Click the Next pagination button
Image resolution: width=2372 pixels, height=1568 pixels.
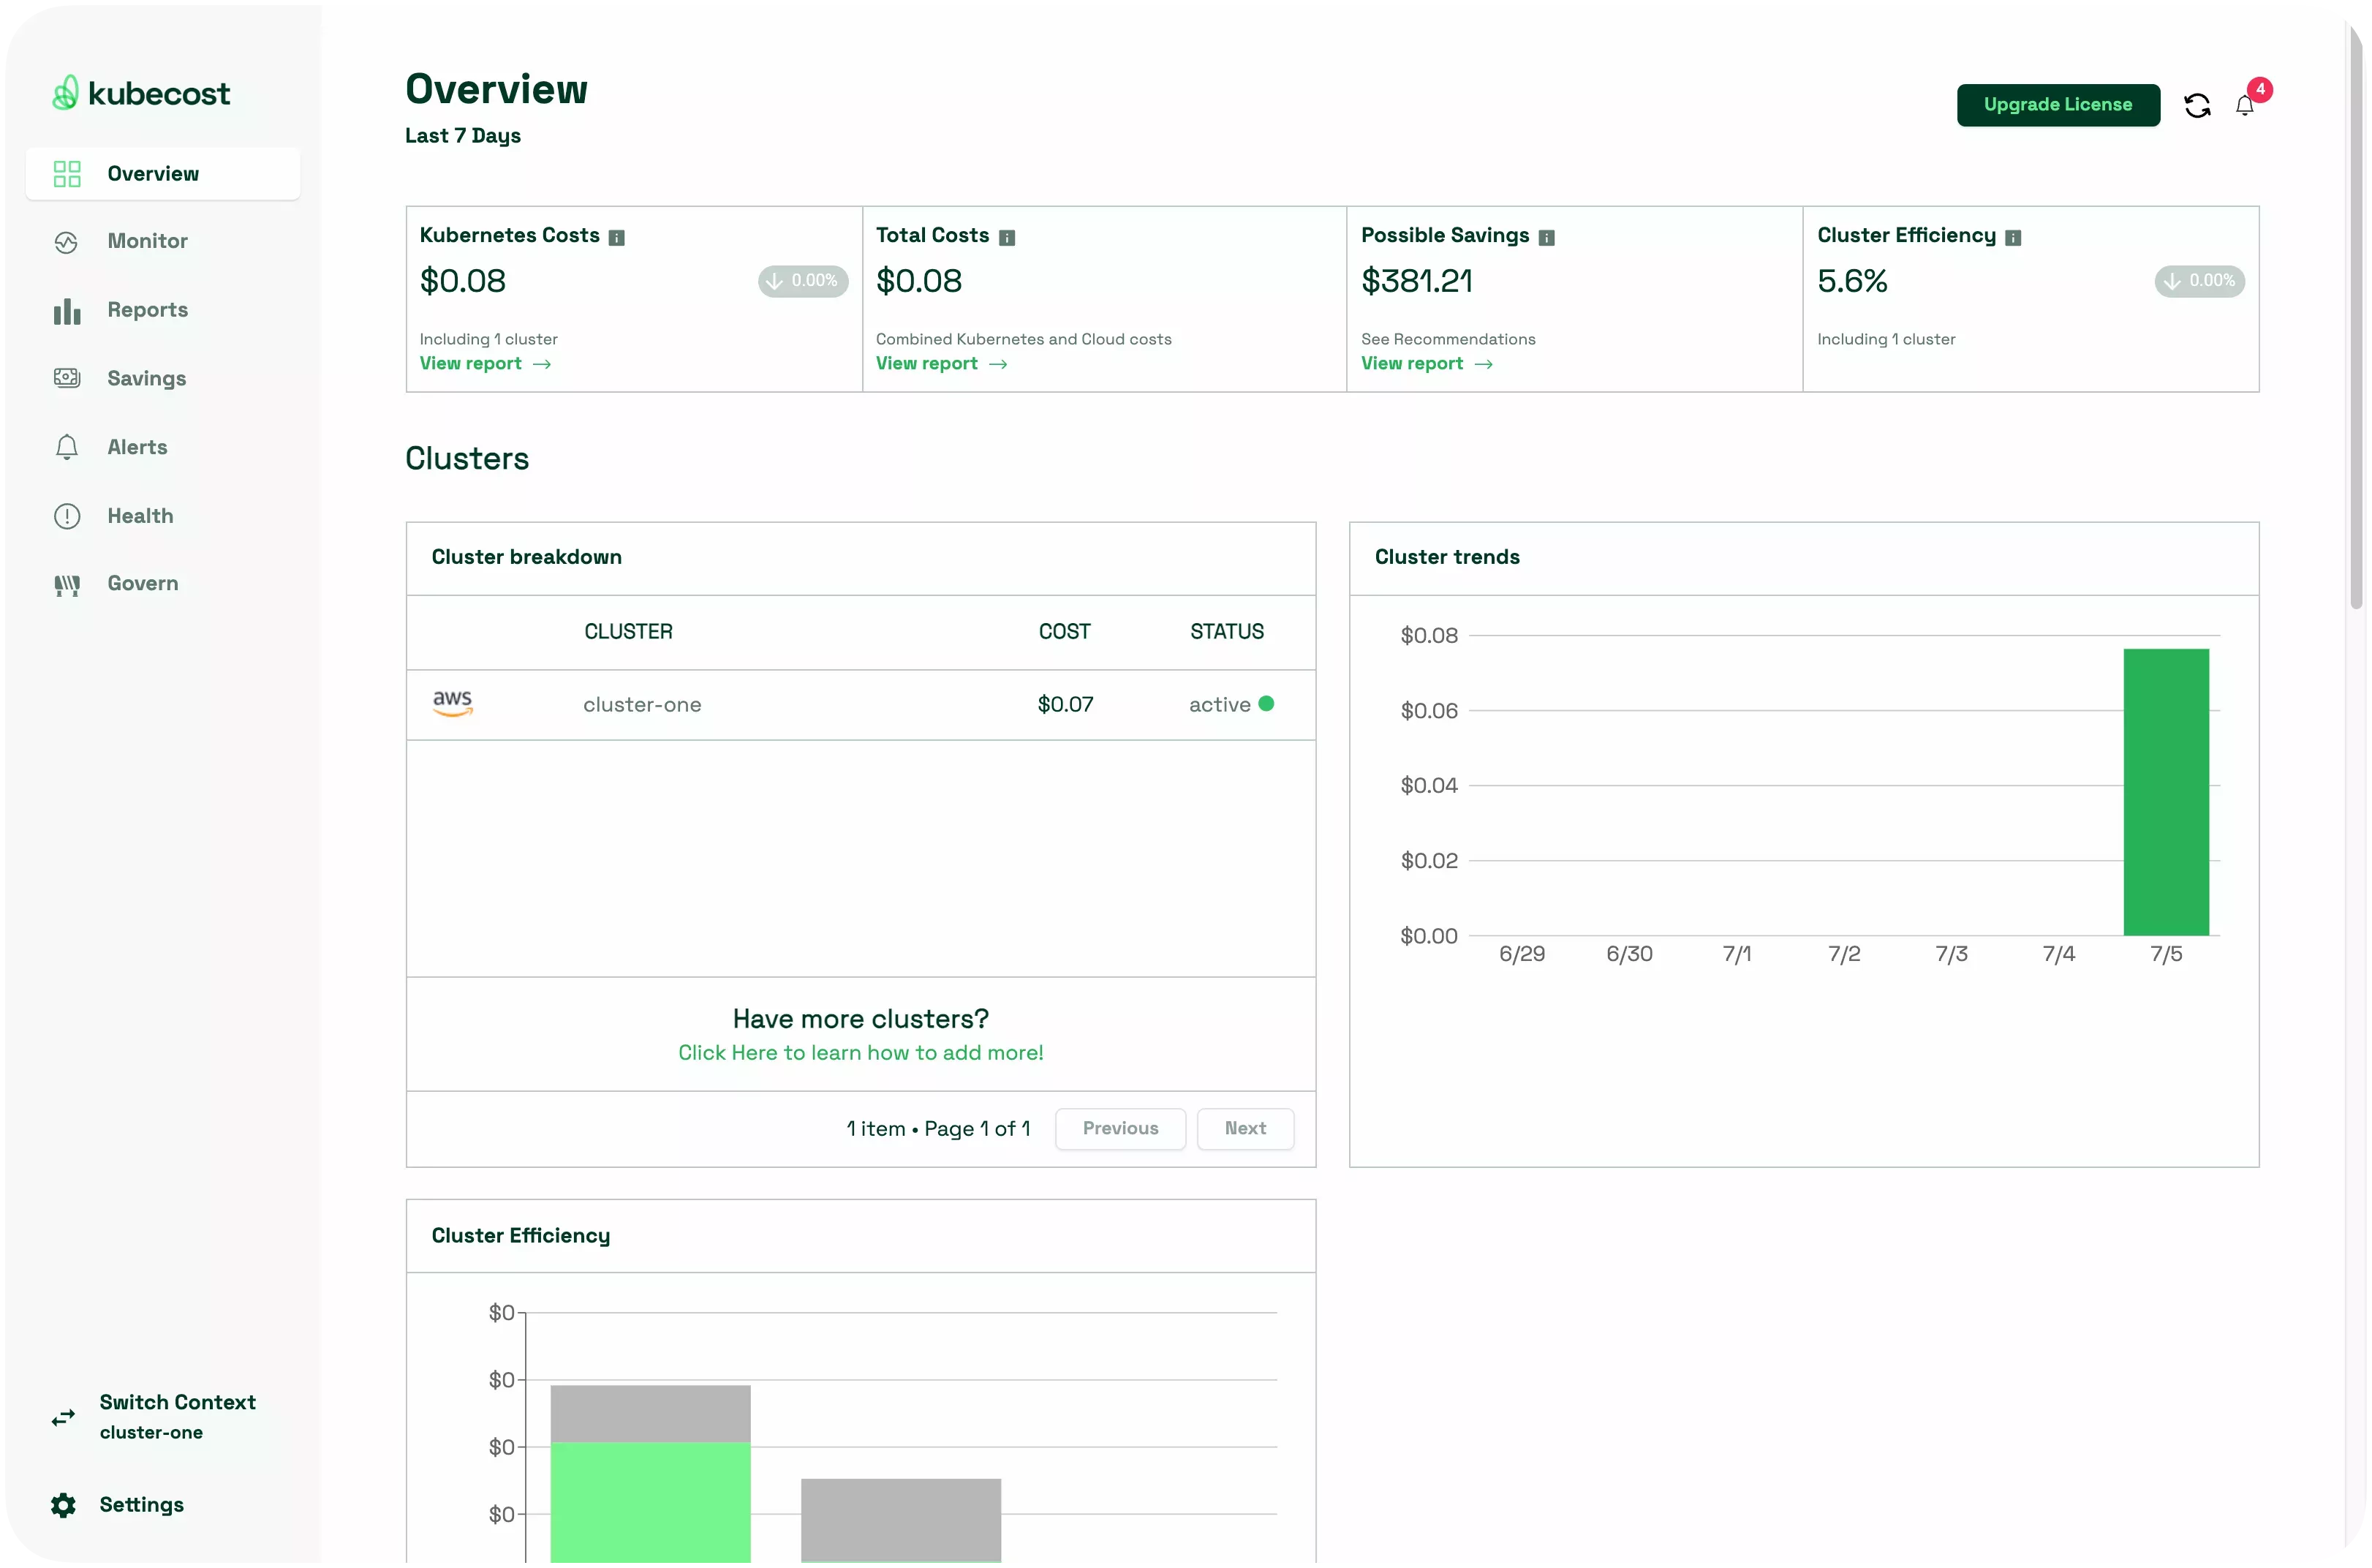coord(1245,1128)
